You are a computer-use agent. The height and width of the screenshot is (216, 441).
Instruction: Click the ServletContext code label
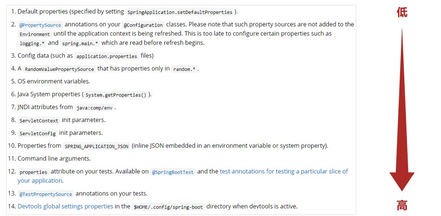coord(39,121)
